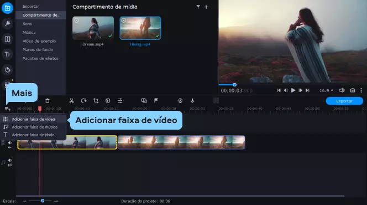Click the Exportar button
The height and width of the screenshot is (205, 367).
click(344, 101)
